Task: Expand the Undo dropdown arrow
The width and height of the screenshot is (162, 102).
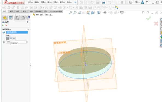Action: click(113, 2)
